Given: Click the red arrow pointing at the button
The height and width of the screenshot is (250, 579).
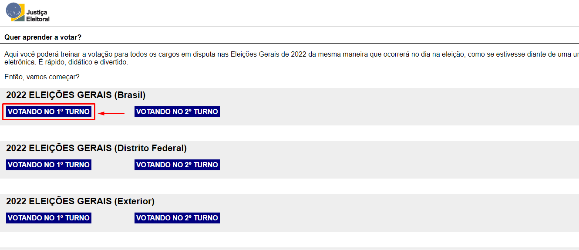Looking at the screenshot, I should 111,114.
